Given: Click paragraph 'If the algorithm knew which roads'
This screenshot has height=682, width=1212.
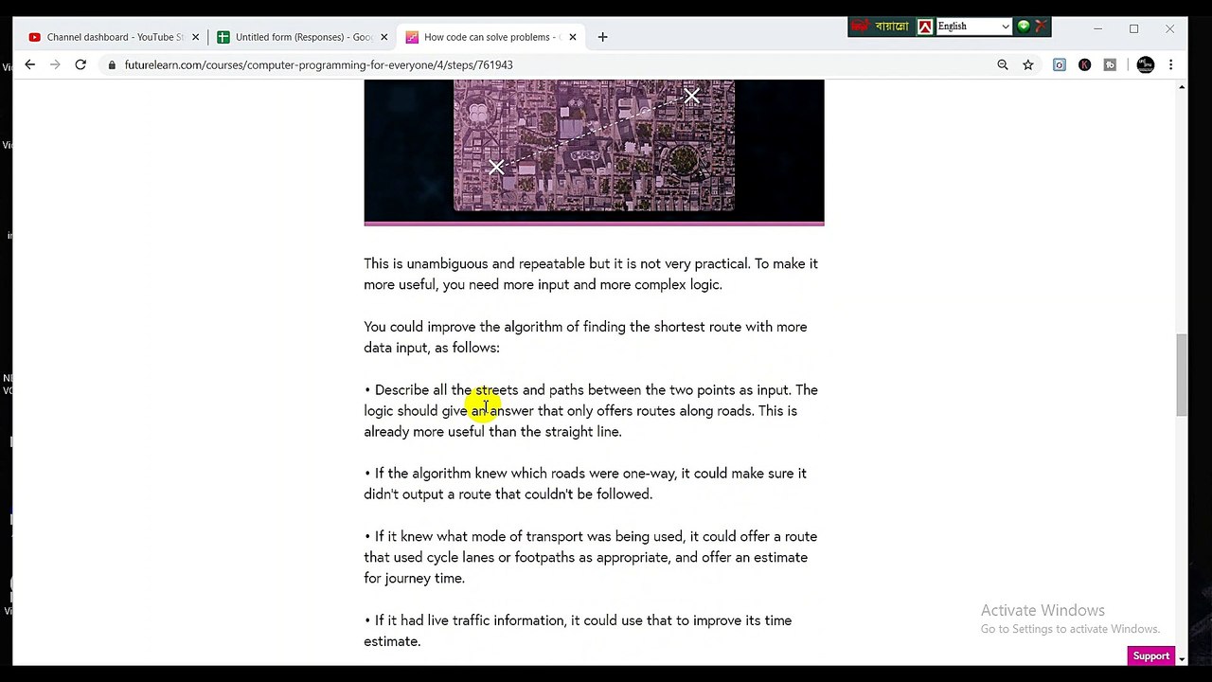Looking at the screenshot, I should click(585, 483).
